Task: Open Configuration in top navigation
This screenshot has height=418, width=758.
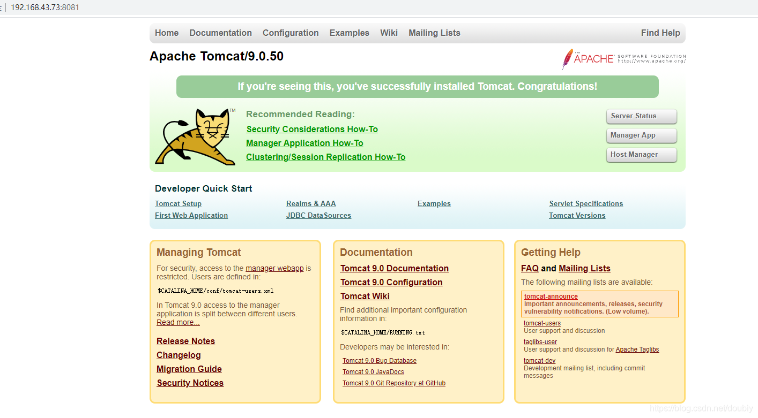Action: point(291,33)
